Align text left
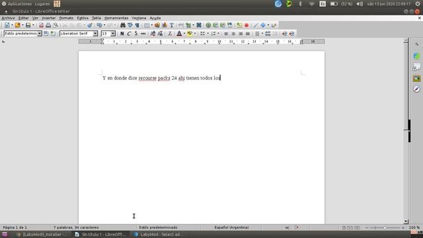This screenshot has height=238, width=423. point(226,34)
